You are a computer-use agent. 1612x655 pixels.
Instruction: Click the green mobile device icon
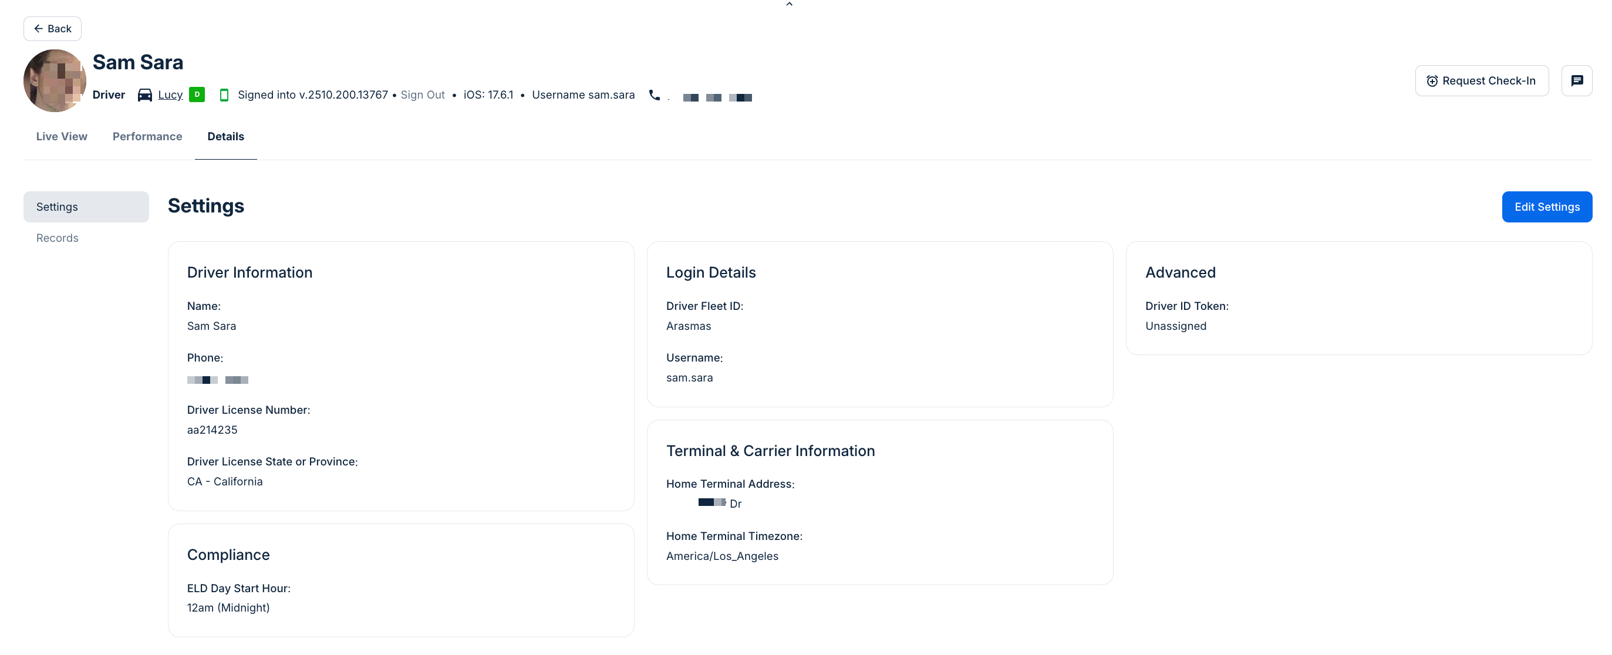click(224, 95)
